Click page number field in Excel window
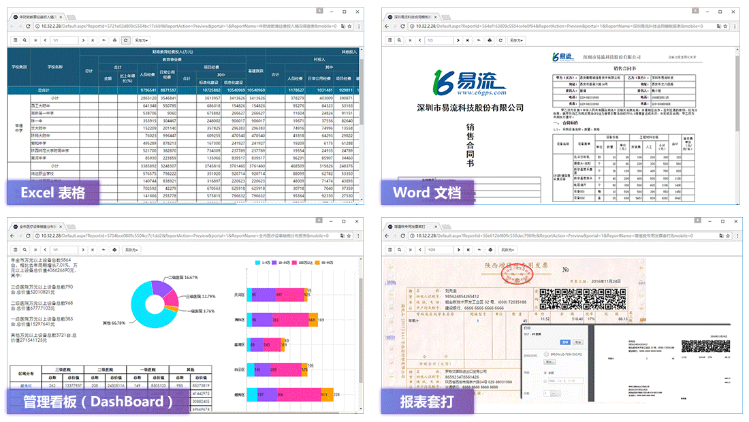 point(64,41)
